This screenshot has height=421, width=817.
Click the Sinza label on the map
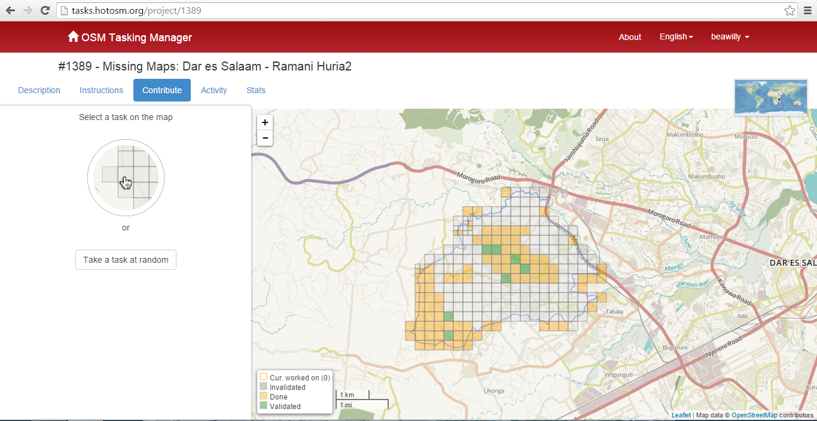pyautogui.click(x=602, y=139)
